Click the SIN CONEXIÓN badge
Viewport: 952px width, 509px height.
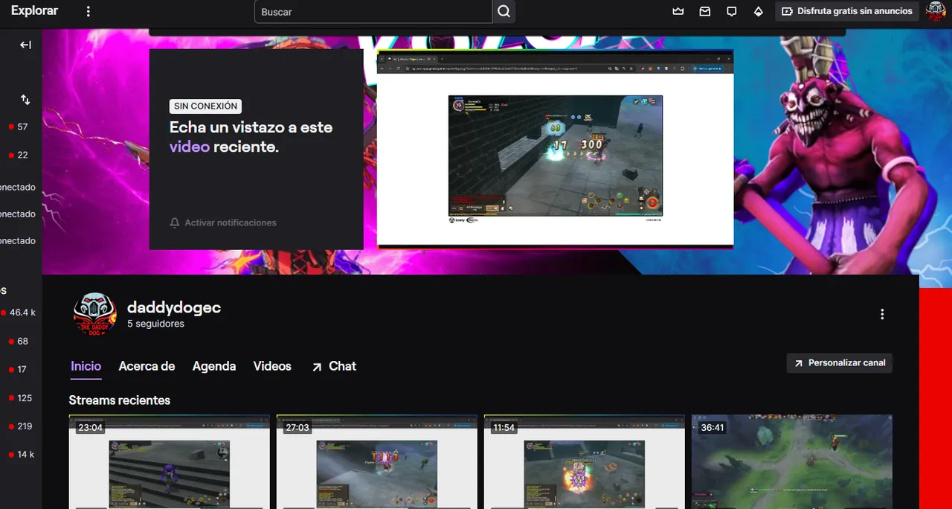[205, 106]
